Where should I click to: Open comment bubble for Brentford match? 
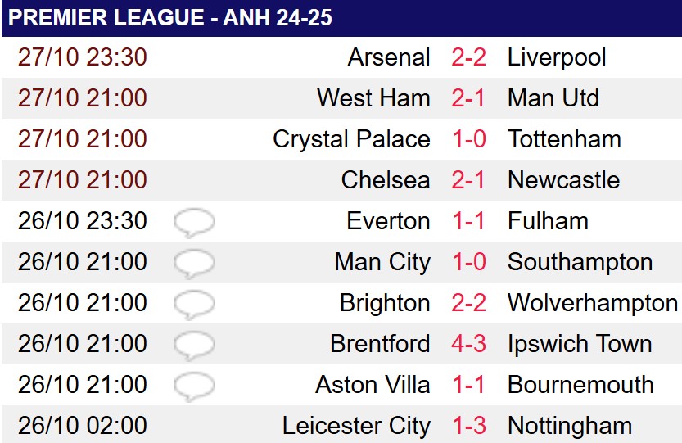(x=194, y=346)
